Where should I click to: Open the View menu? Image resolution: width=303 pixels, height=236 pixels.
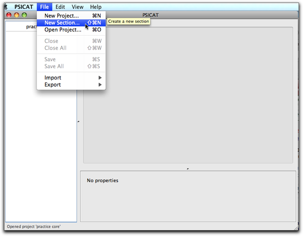coord(78,7)
